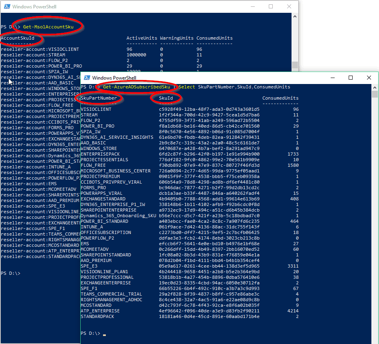Click the ENTERPRISEPACK consumed units value 1733
379x344 pixels.
[x=293, y=154]
